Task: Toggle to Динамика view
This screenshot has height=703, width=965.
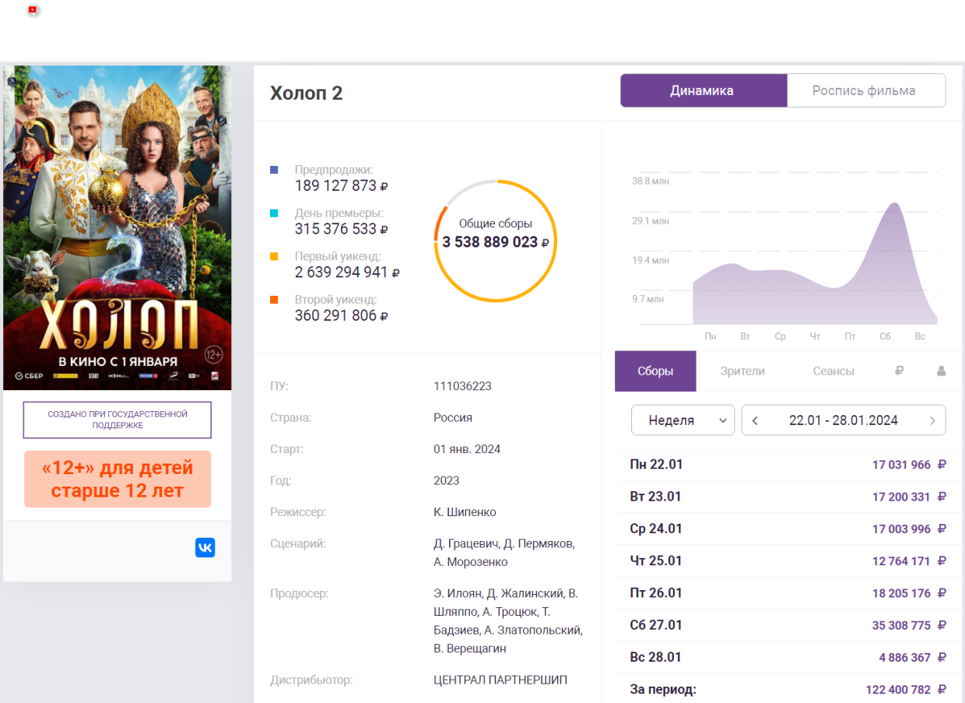Action: (702, 90)
